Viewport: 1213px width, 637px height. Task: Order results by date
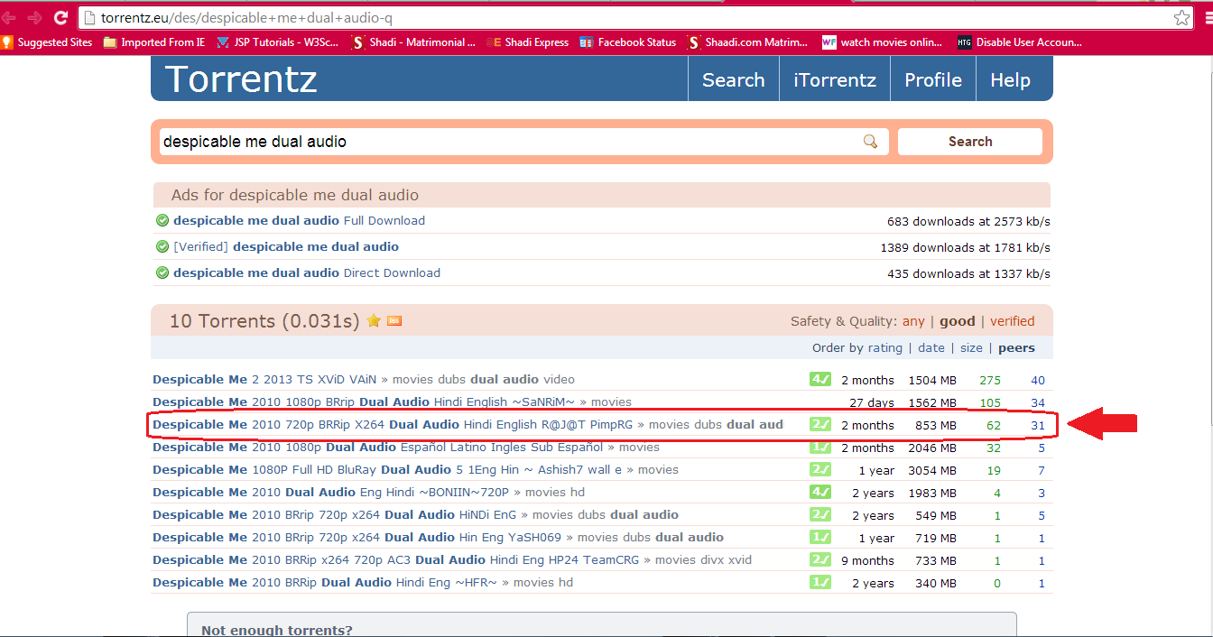coord(931,347)
